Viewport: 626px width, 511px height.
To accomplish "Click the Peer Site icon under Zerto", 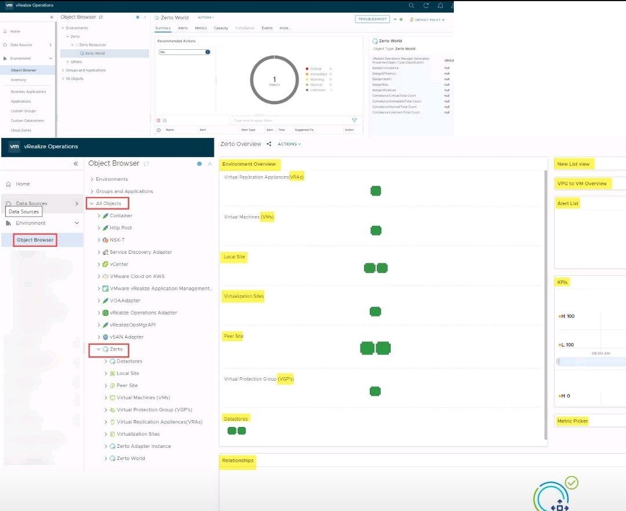I will (x=112, y=386).
